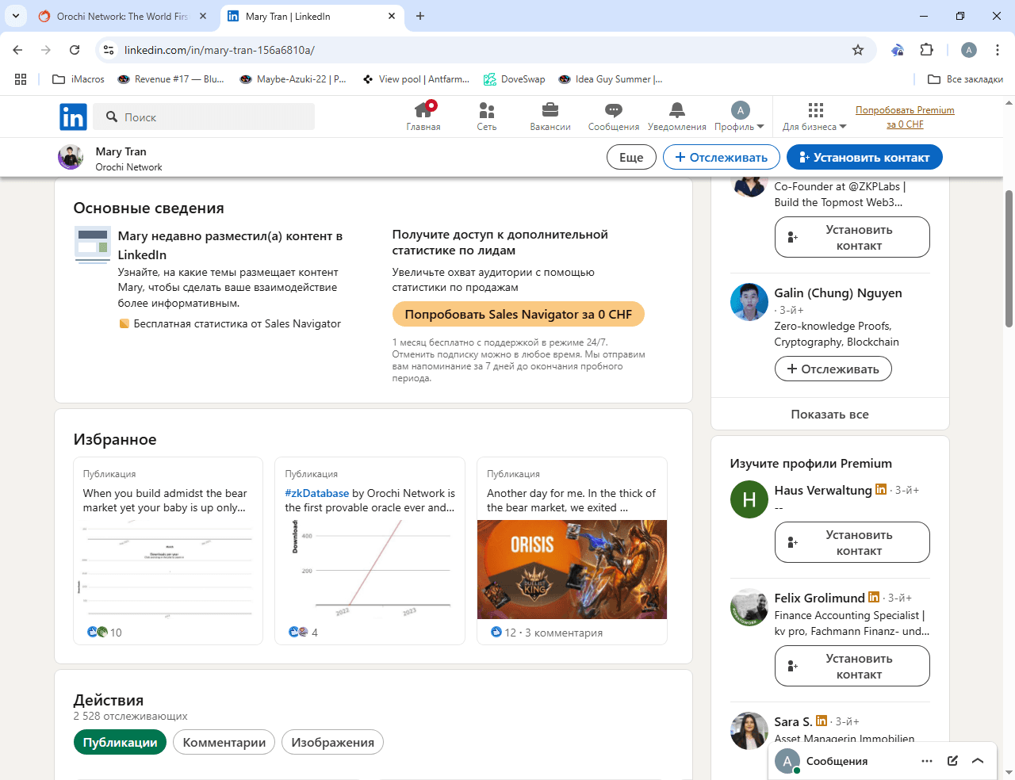This screenshot has width=1015, height=780.
Task: Open 3 комментария on the Orisis post
Action: pos(564,633)
